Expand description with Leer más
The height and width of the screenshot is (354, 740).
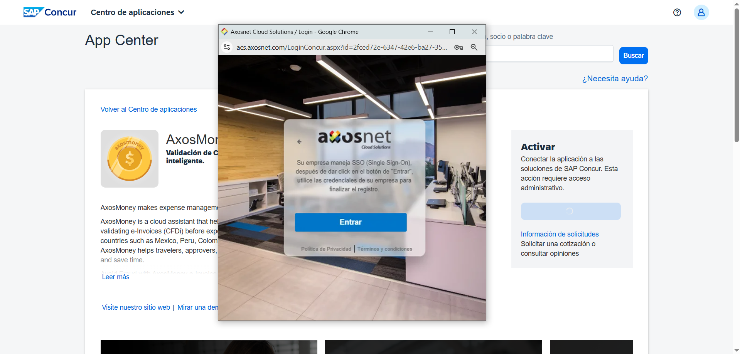tap(116, 277)
